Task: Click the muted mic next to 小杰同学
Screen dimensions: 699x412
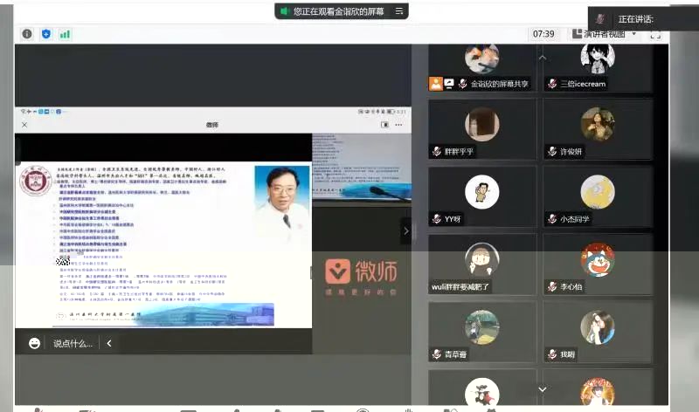Action: pyautogui.click(x=552, y=219)
